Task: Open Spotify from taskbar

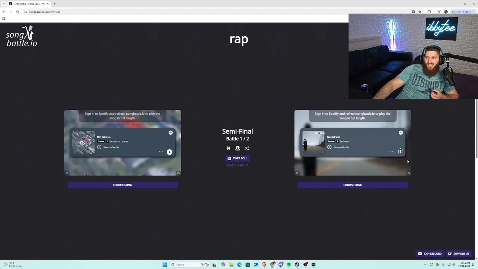Action: tap(289, 265)
